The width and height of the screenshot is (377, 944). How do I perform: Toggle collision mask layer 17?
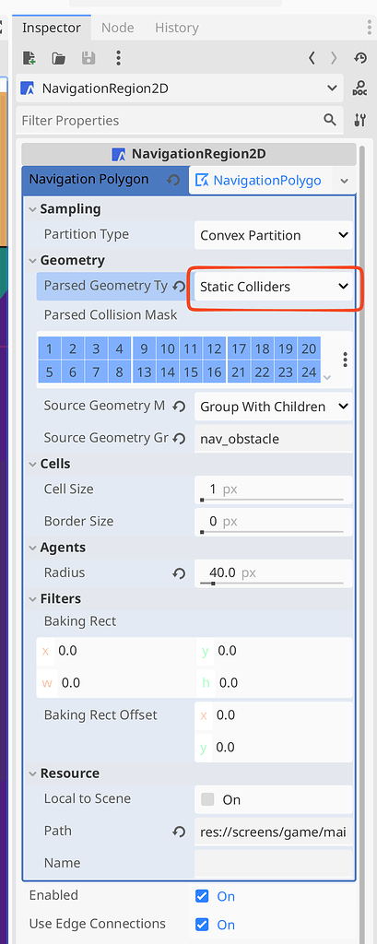[x=239, y=348]
